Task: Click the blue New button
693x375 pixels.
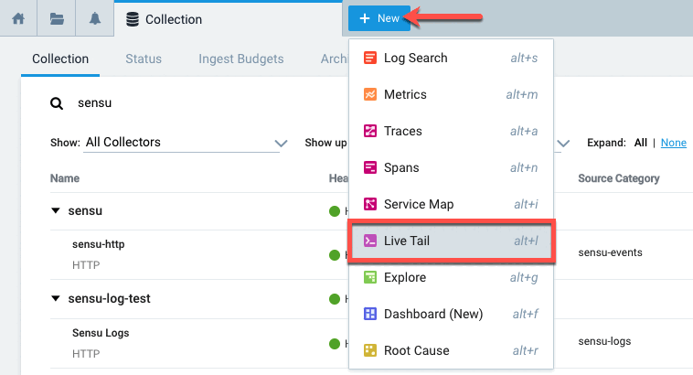Action: 379,18
